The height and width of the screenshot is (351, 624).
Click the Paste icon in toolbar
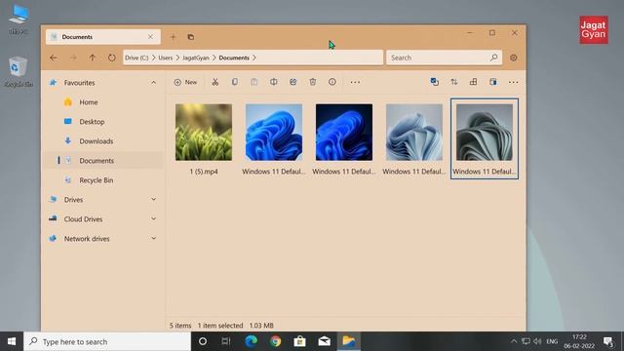[x=253, y=82]
